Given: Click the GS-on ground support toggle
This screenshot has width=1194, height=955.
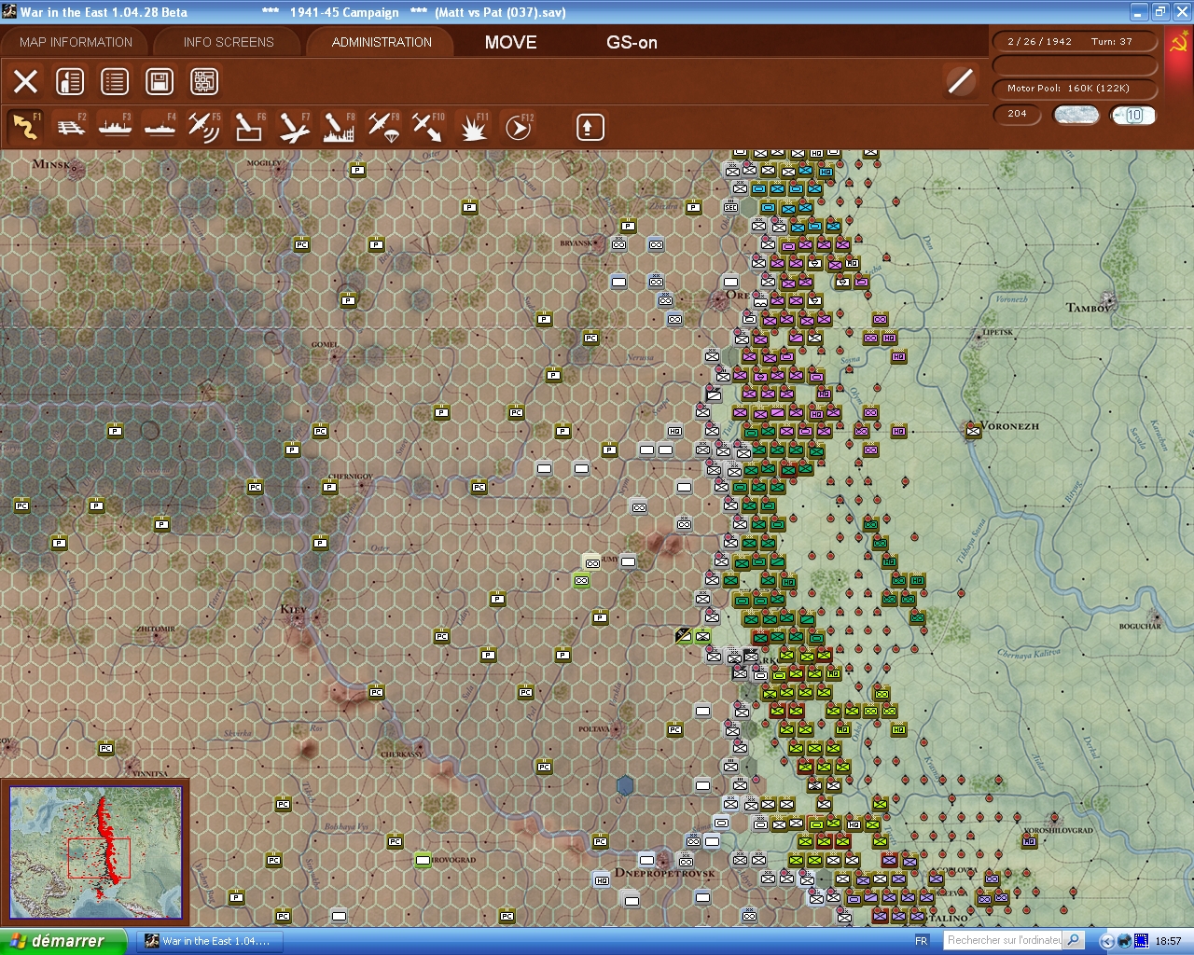Looking at the screenshot, I should point(632,42).
